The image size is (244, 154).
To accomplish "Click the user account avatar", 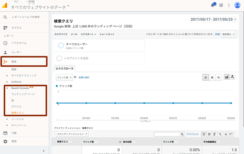I will 237,5.
